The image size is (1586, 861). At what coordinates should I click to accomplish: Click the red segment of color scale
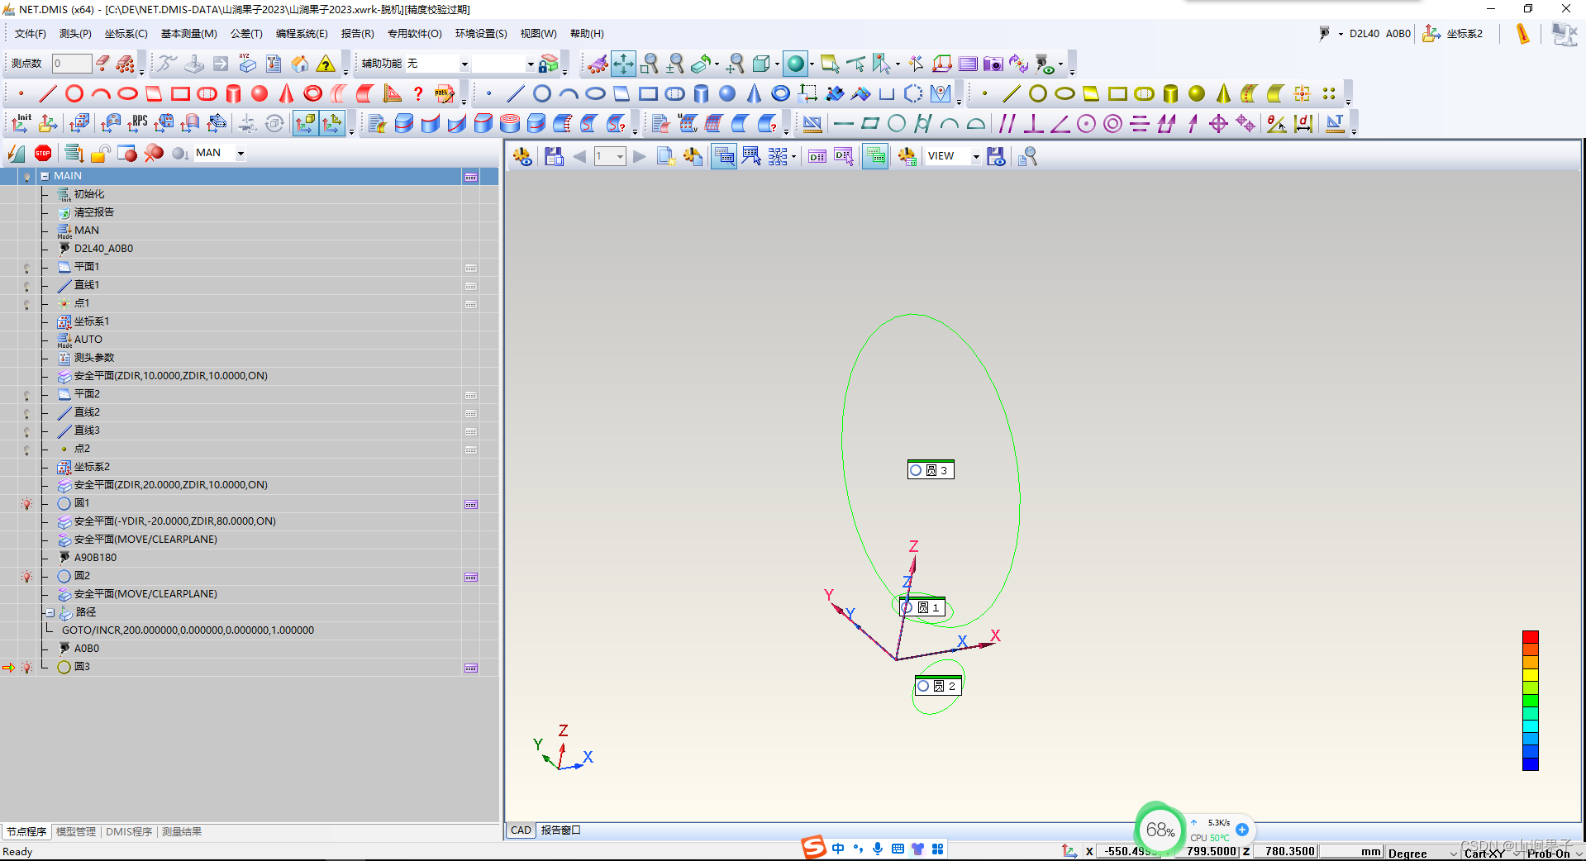point(1531,637)
